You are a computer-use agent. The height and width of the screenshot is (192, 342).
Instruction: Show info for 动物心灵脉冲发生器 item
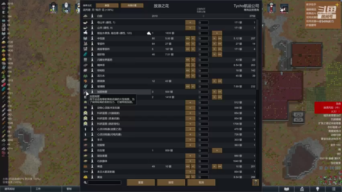[92, 108]
